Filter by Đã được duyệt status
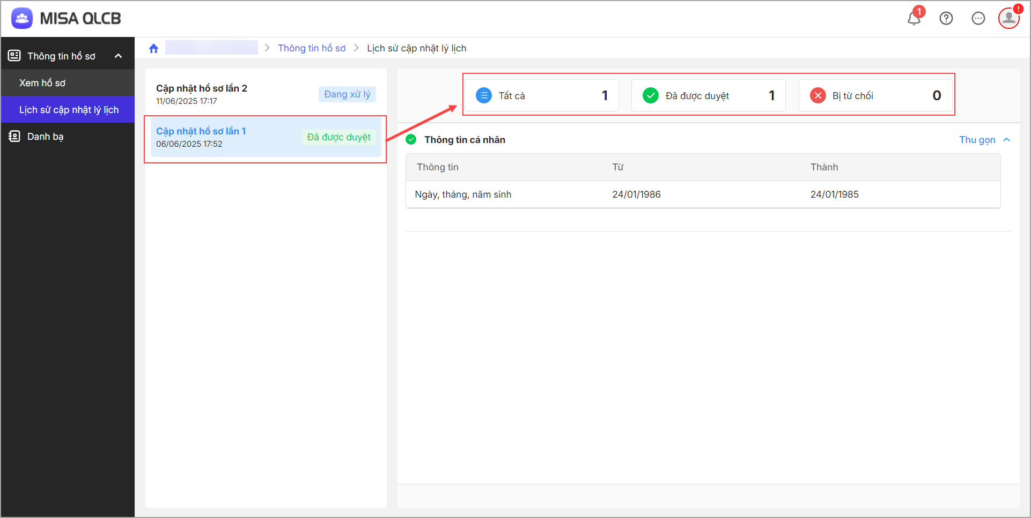Viewport: 1031px width, 518px height. coord(708,96)
